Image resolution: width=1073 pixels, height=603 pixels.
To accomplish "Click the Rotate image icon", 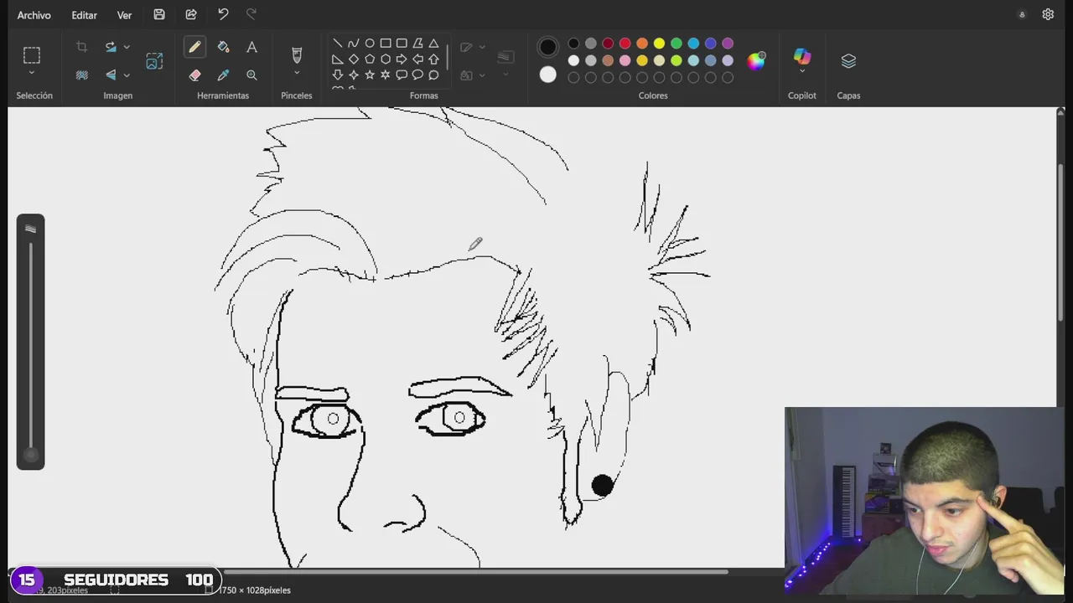I will click(x=111, y=47).
